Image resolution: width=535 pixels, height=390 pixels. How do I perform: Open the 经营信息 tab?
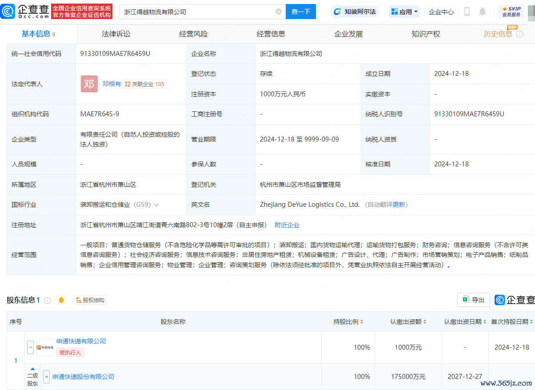(x=271, y=34)
